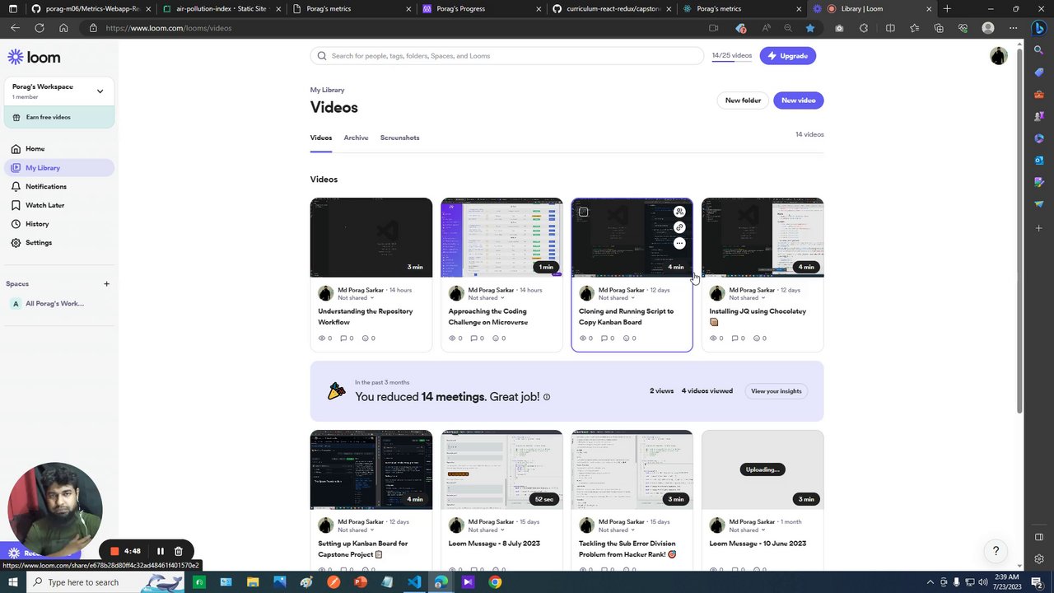
Task: Open the Approaching the Coding Challenge video thumbnail
Action: 501,237
